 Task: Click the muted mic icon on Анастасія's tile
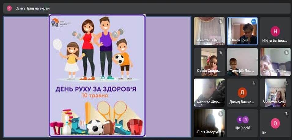tap(220, 22)
